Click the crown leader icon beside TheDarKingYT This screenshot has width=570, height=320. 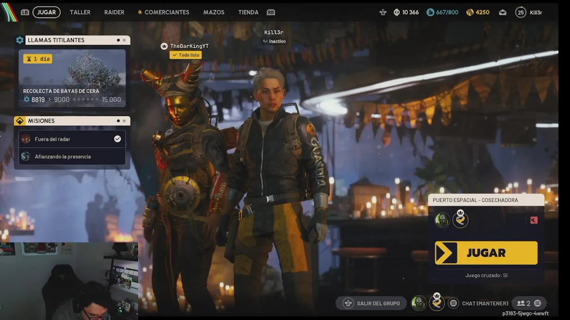pyautogui.click(x=164, y=46)
